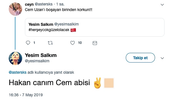Open ceyn's profile picture
Viewport: 173px width, 100px height.
pyautogui.click(x=15, y=9)
